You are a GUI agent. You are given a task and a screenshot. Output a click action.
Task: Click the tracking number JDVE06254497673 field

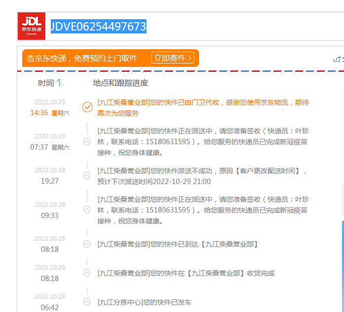[99, 26]
